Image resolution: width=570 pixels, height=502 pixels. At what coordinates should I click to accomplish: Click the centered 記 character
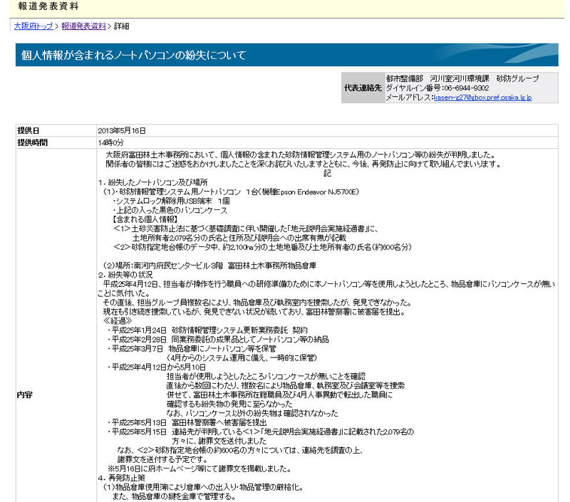(327, 173)
